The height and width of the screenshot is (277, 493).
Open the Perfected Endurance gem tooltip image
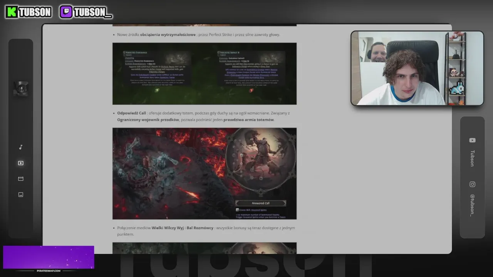coord(205,73)
